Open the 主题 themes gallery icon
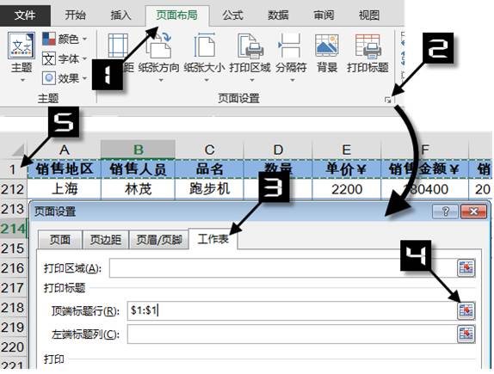Viewport: 494px width, 374px height. tap(22, 46)
